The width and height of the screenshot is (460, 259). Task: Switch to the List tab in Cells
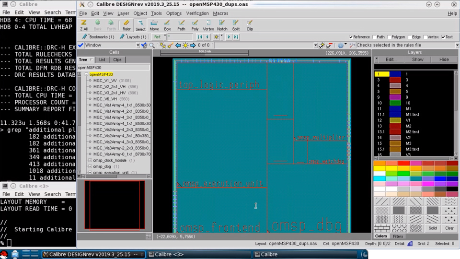[x=102, y=59]
